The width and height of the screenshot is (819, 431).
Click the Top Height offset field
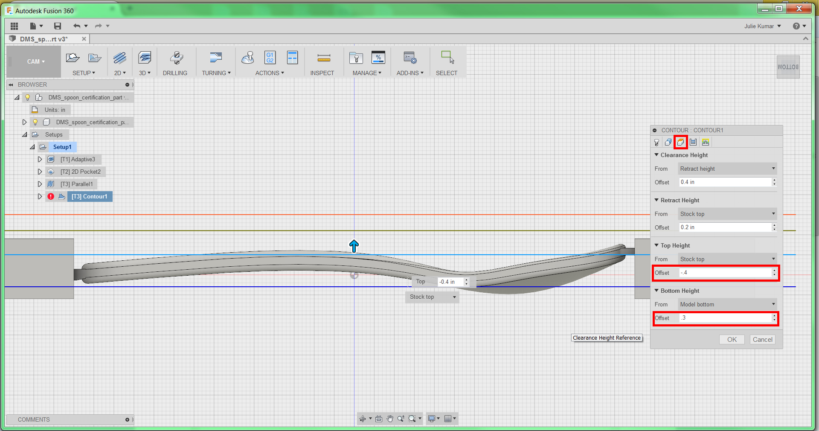[x=725, y=273]
